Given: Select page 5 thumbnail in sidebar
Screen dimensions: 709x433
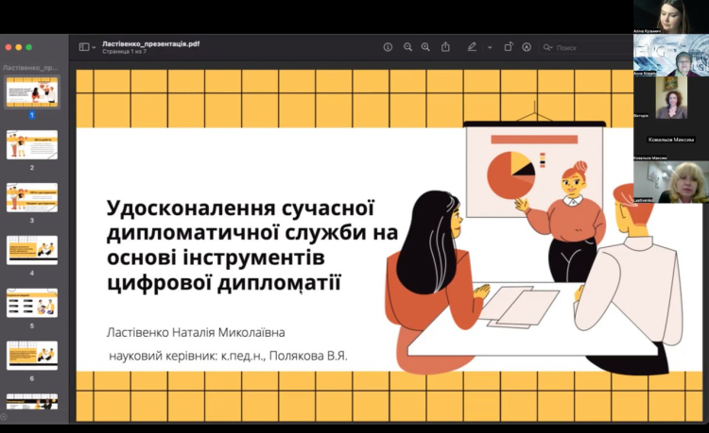Looking at the screenshot, I should [32, 303].
